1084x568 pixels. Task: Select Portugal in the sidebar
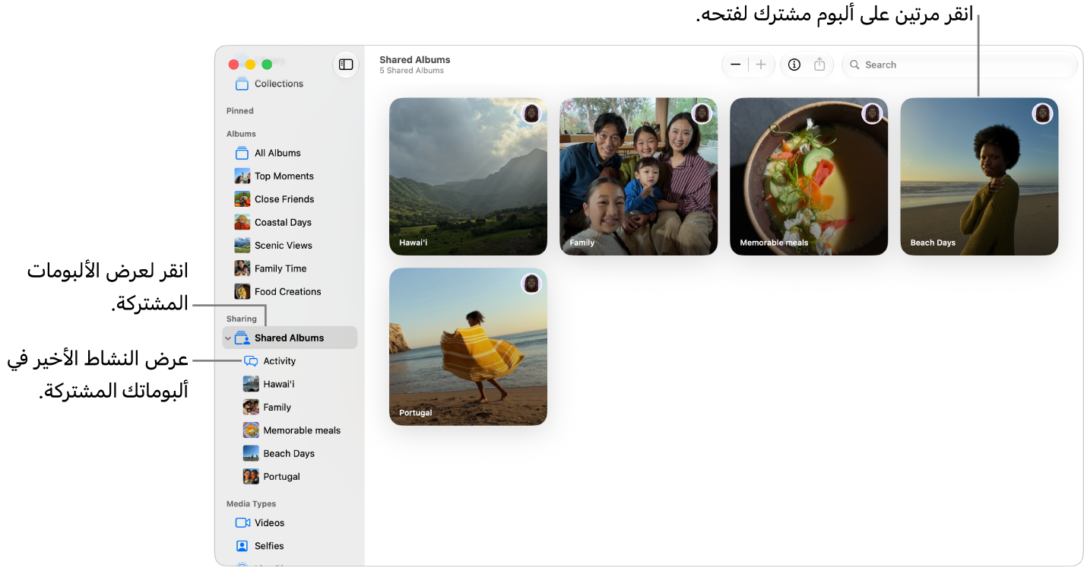click(290, 476)
